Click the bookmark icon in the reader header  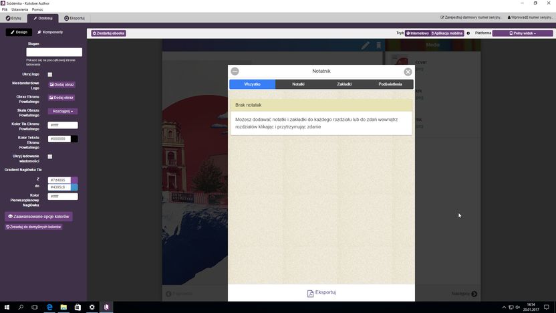(x=379, y=45)
